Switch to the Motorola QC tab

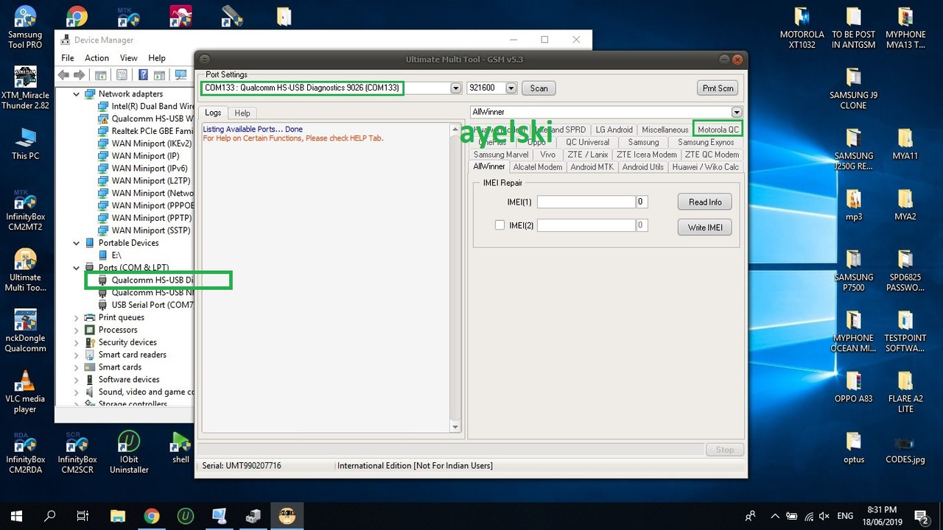click(718, 130)
